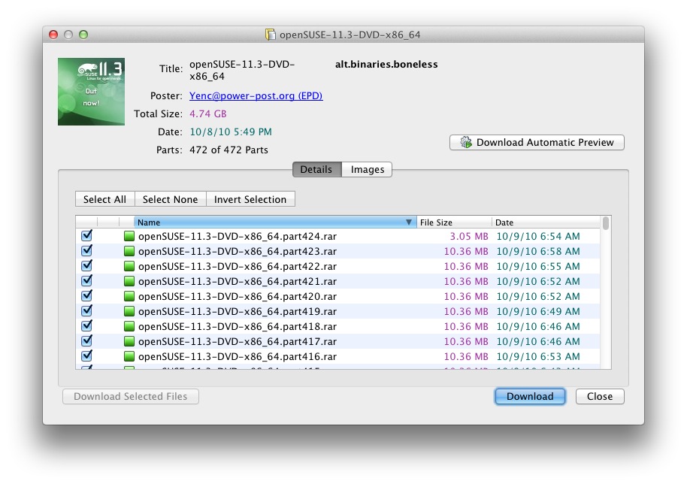
Task: Select the row openSUSE-11.3-DVD-x86_64.part420.rar
Action: click(337, 296)
